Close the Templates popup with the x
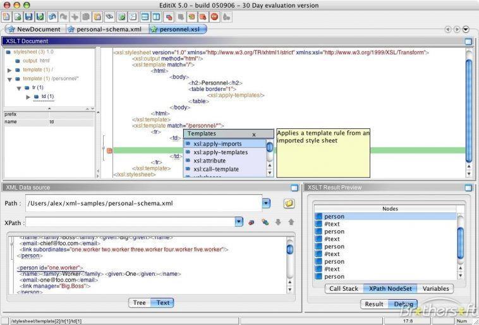Image resolution: width=479 pixels, height=325 pixels. click(x=254, y=135)
